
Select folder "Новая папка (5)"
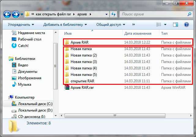coord(128,75)
